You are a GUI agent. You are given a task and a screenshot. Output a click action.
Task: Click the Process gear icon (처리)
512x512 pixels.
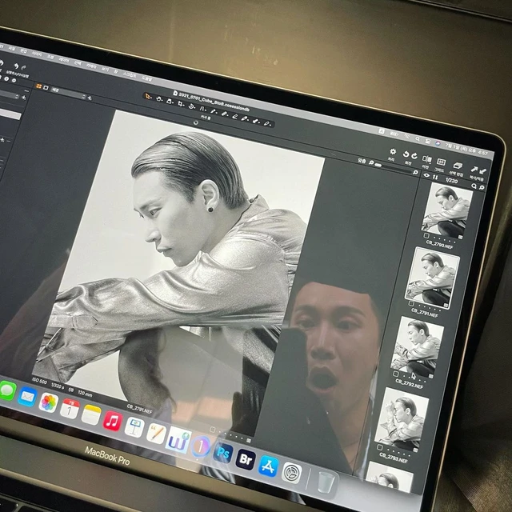(x=393, y=151)
